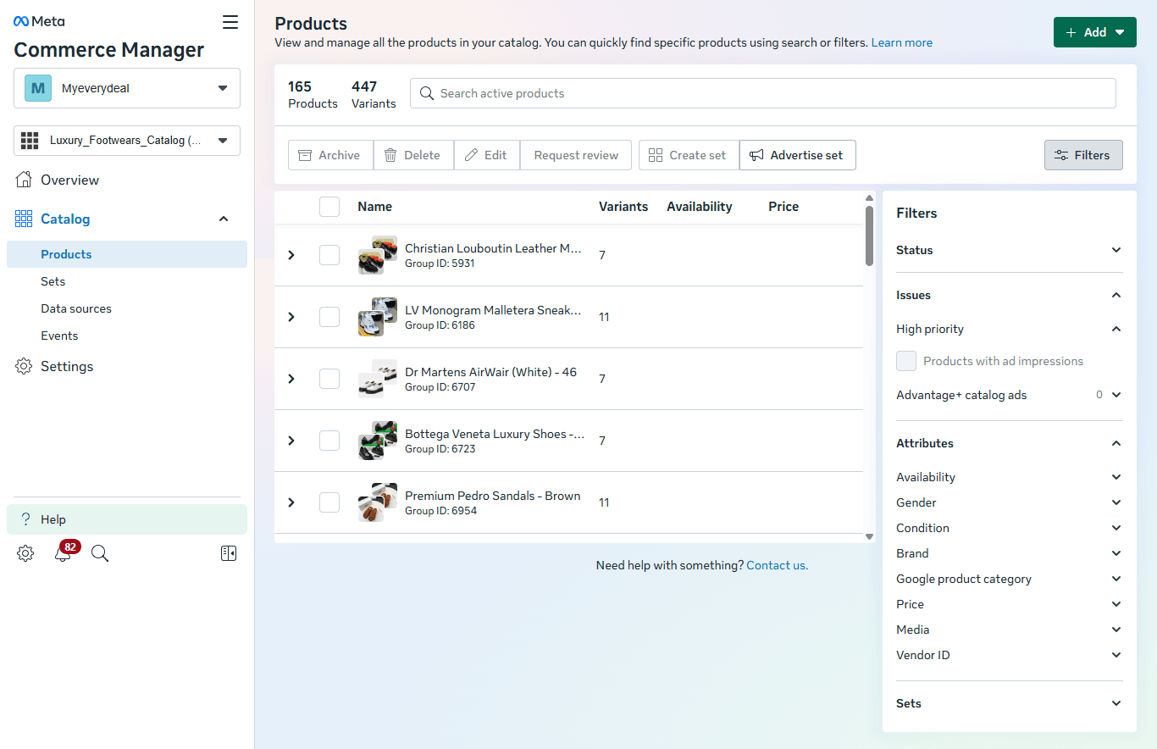Click the catalog grid icon beside Luxury_Footwears_Catalog

[x=30, y=141]
